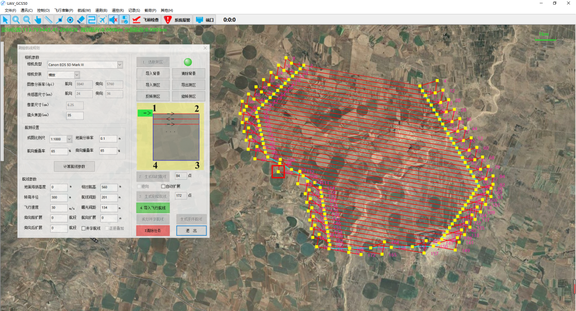The width and height of the screenshot is (576, 311).
Task: Click the red system alarm icon
Action: point(168,20)
